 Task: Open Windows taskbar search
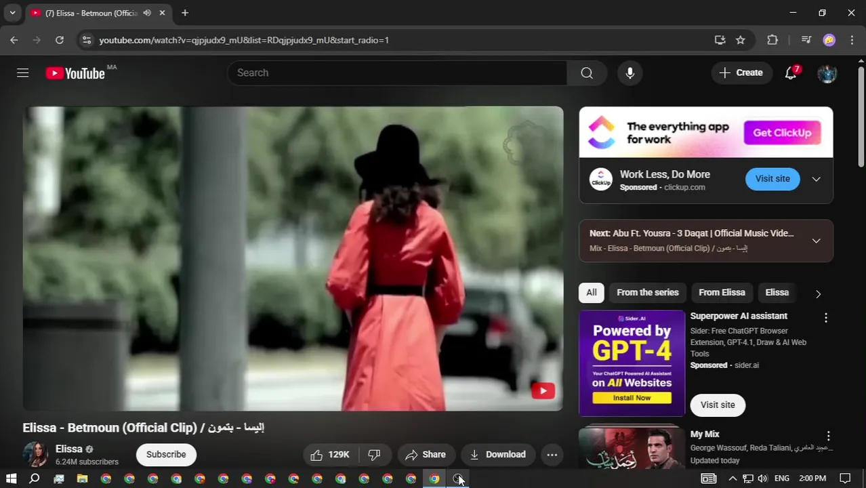click(x=35, y=479)
